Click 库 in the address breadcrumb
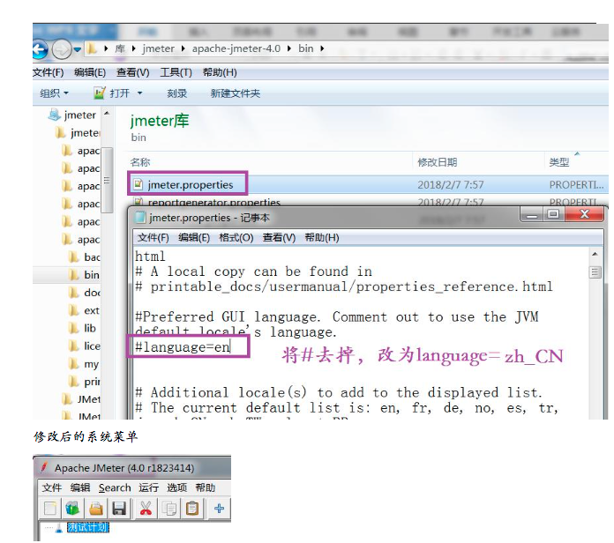This screenshot has width=614, height=543. 120,48
